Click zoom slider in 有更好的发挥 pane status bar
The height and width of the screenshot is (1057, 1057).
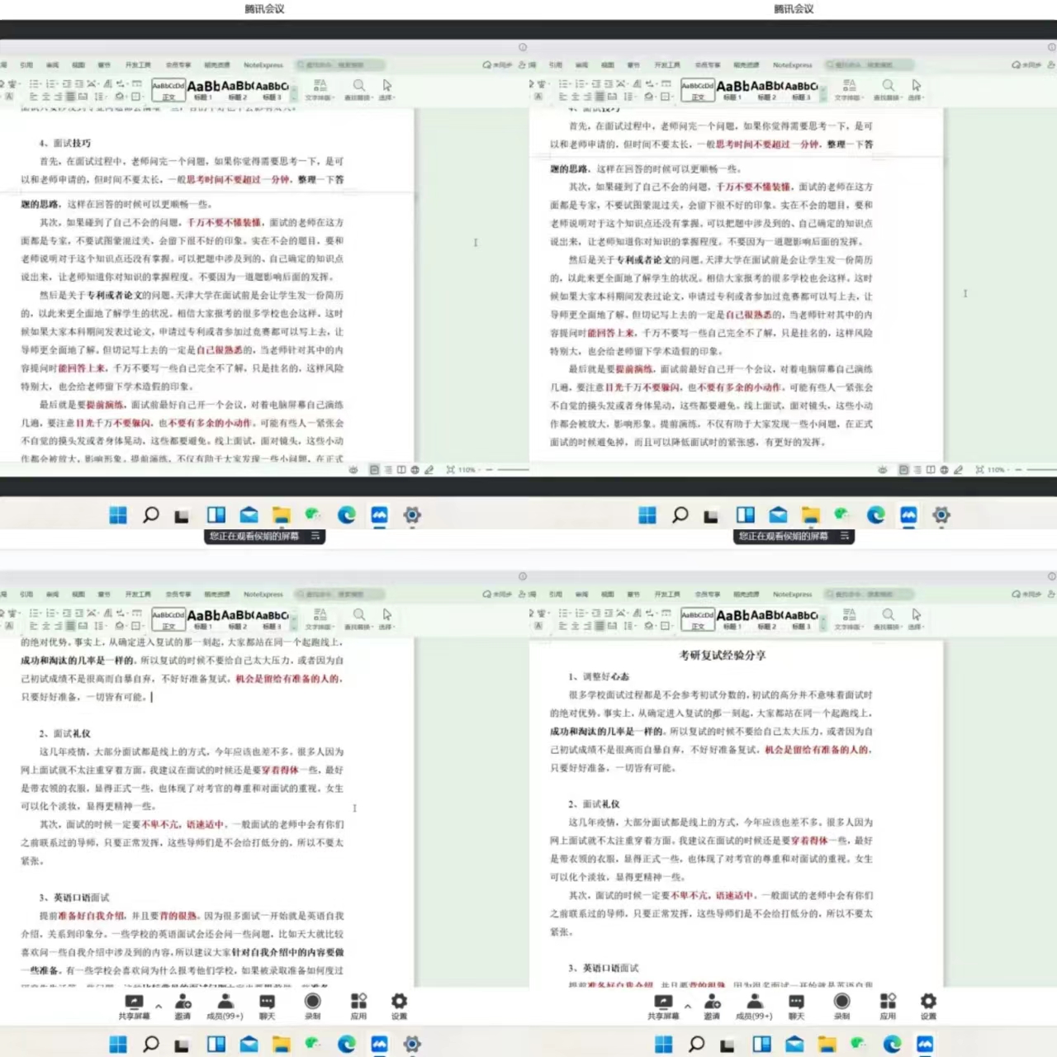(1041, 469)
